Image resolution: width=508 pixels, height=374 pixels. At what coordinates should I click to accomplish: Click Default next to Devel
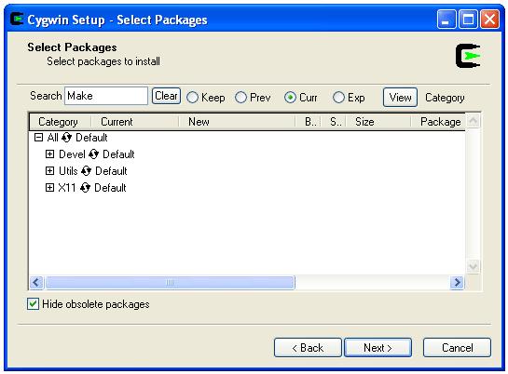pyautogui.click(x=118, y=154)
